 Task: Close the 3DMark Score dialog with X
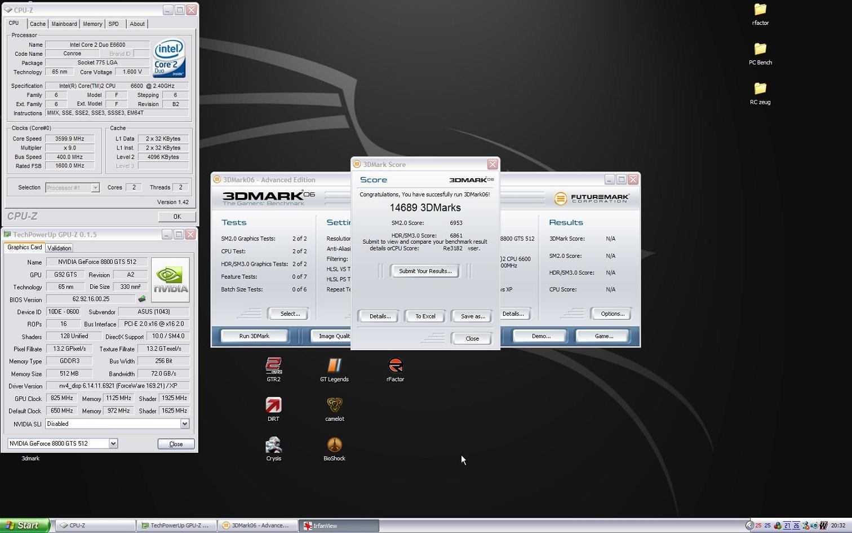(x=492, y=164)
